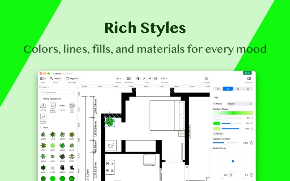Collapse the Plant section
The width and height of the screenshot is (290, 181).
point(41,127)
